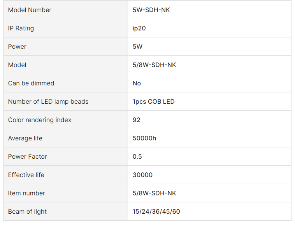The image size is (295, 225).
Task: Click Number of LED lamp beads label
Action: (x=48, y=102)
